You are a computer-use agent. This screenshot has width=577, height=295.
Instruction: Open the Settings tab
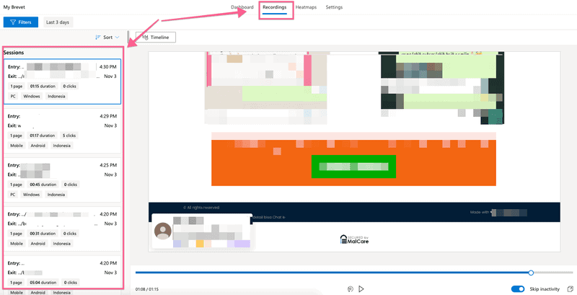334,7
